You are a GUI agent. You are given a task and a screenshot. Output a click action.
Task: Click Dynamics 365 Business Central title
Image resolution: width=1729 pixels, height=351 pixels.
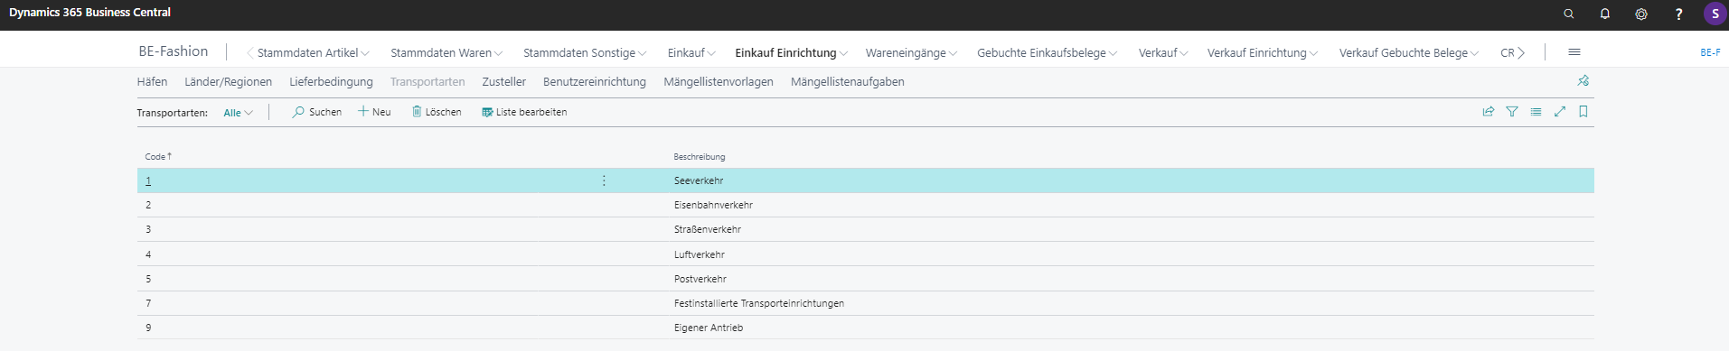[x=89, y=13]
